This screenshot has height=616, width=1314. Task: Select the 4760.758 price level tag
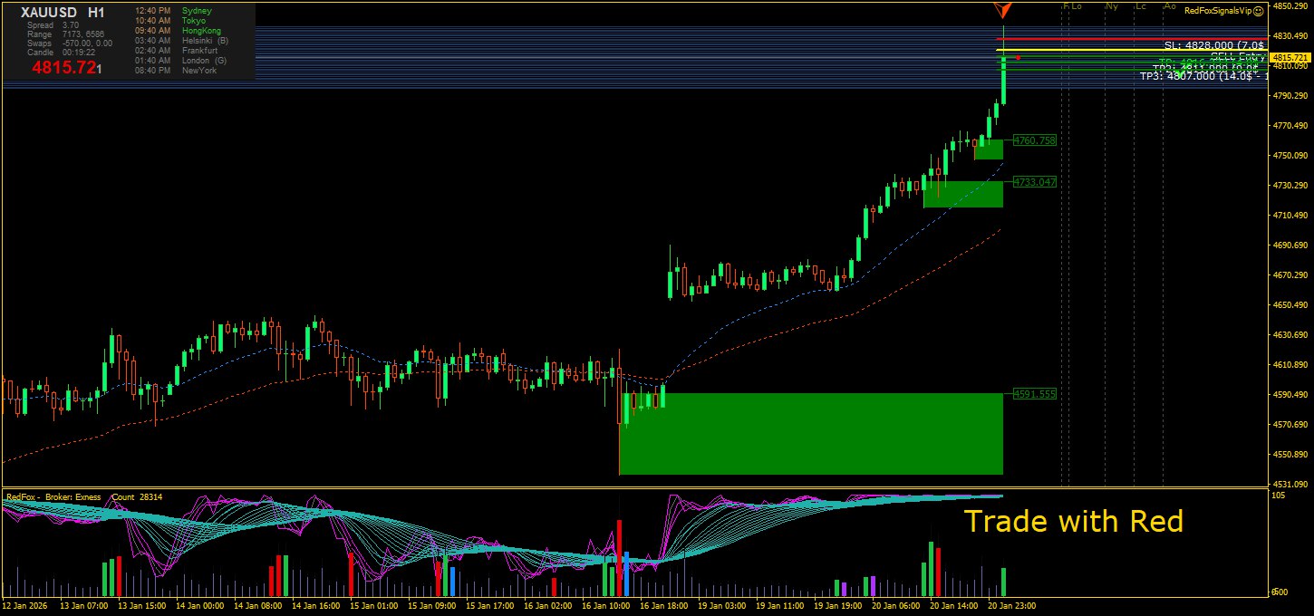(x=1035, y=140)
